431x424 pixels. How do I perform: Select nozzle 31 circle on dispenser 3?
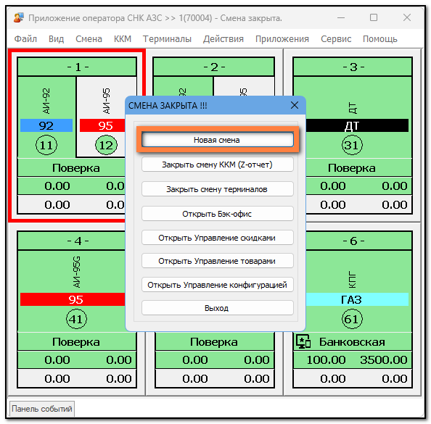coord(352,145)
